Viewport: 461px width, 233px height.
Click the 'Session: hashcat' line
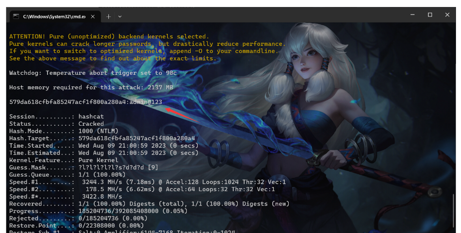56,117
